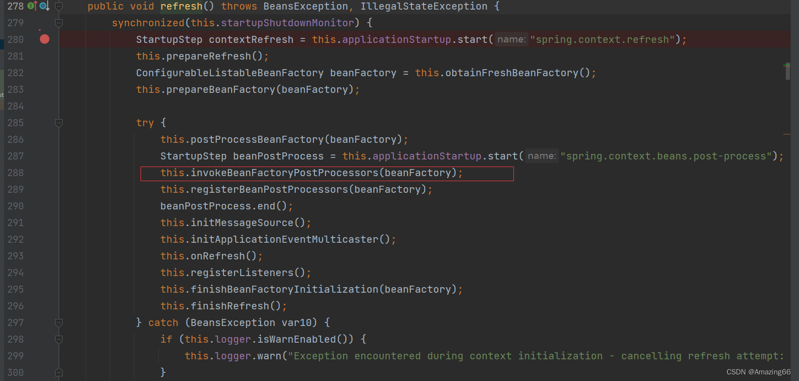Click the refresh method name on line 278
The image size is (799, 381).
[x=181, y=6]
